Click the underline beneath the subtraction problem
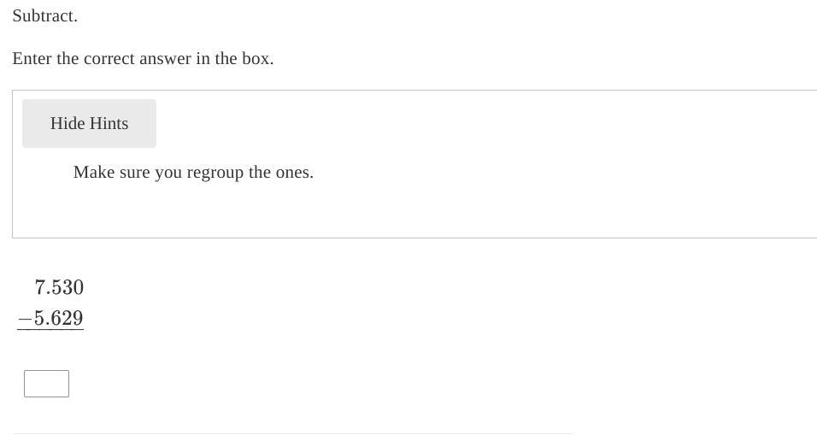817x435 pixels. pos(50,329)
